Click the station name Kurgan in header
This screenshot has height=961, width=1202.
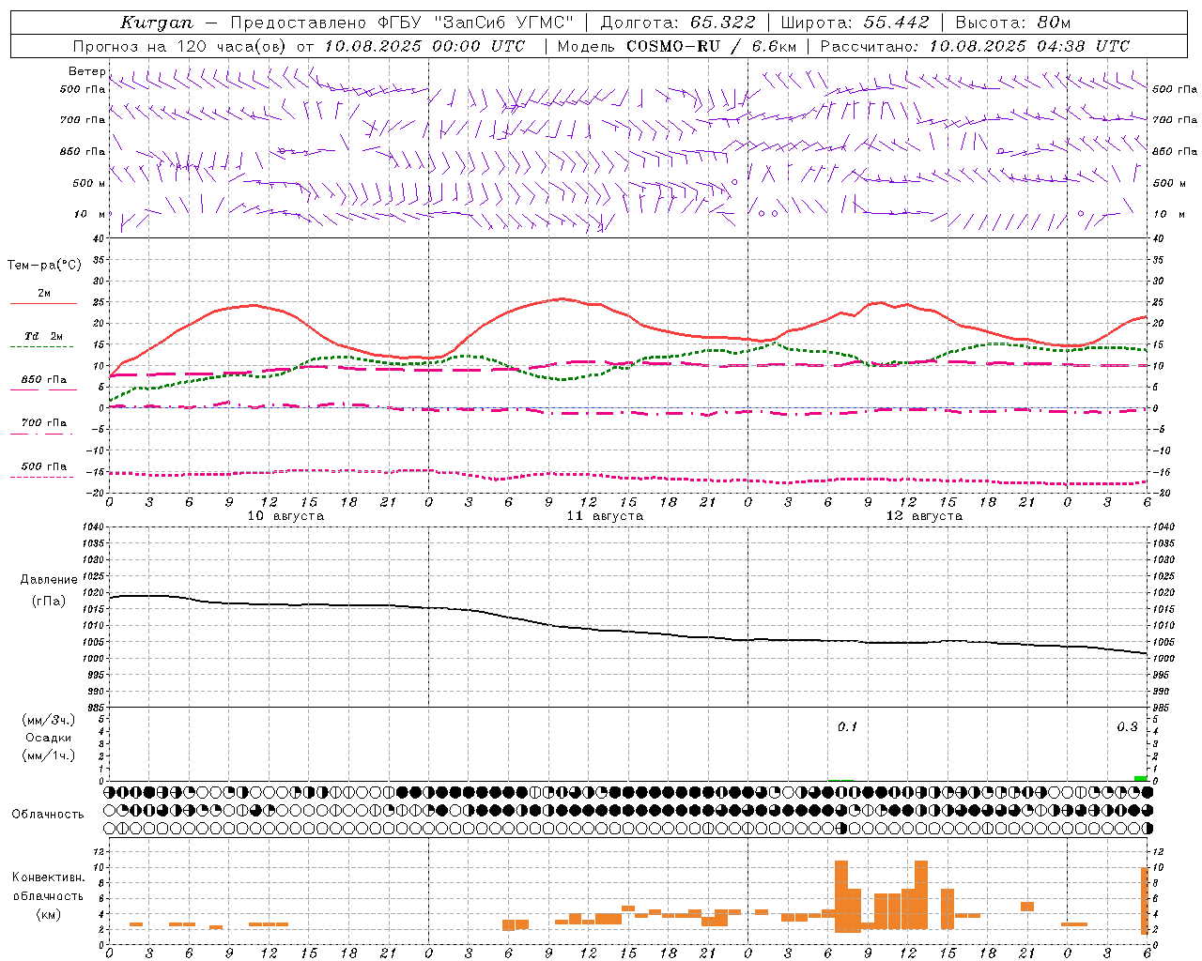pyautogui.click(x=157, y=23)
